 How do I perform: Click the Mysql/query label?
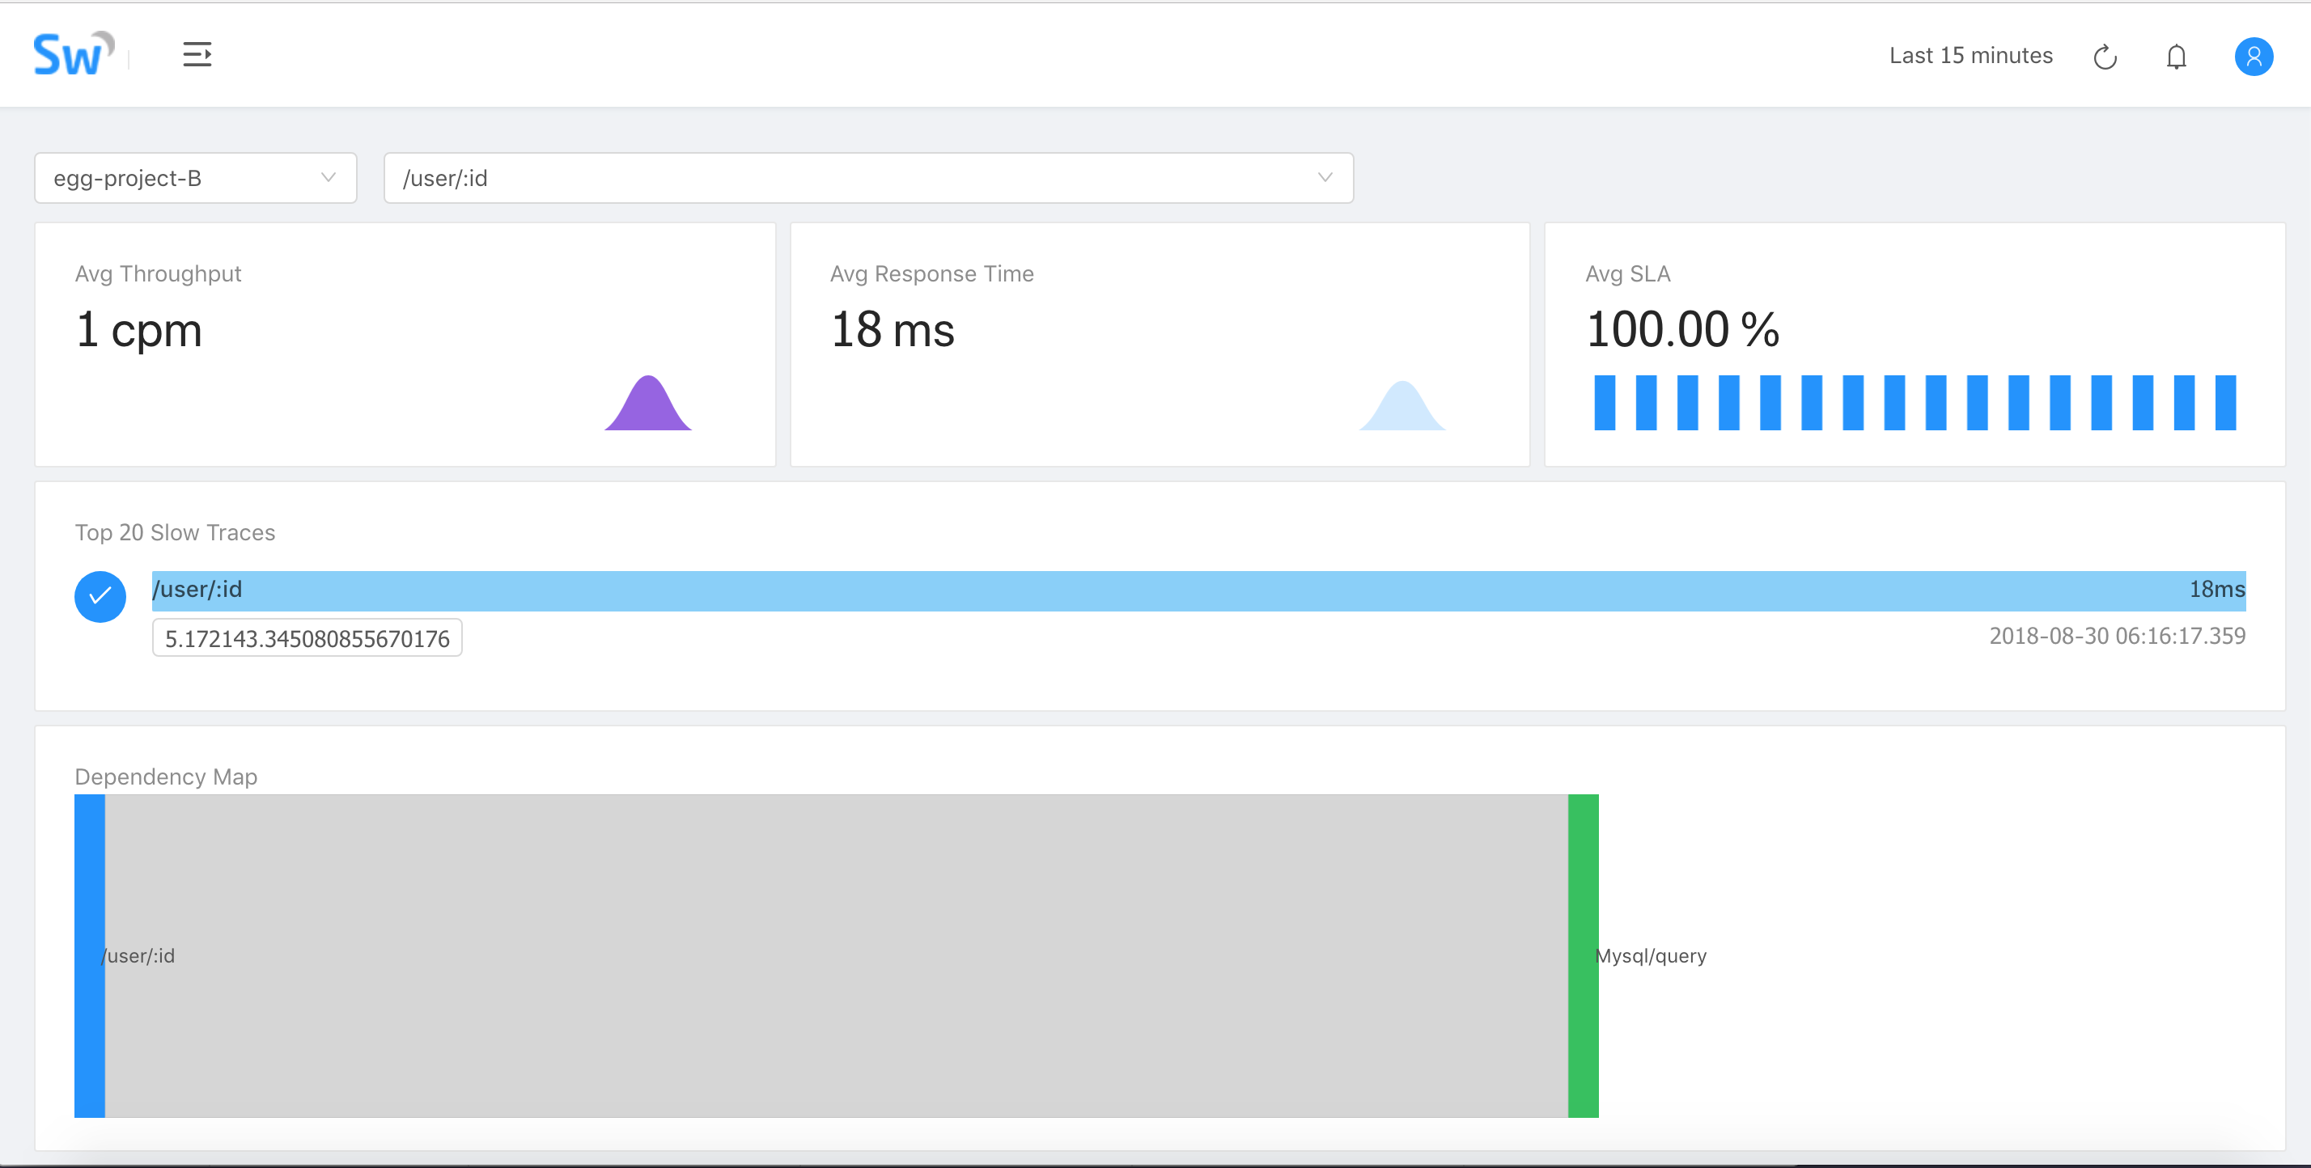[1651, 955]
